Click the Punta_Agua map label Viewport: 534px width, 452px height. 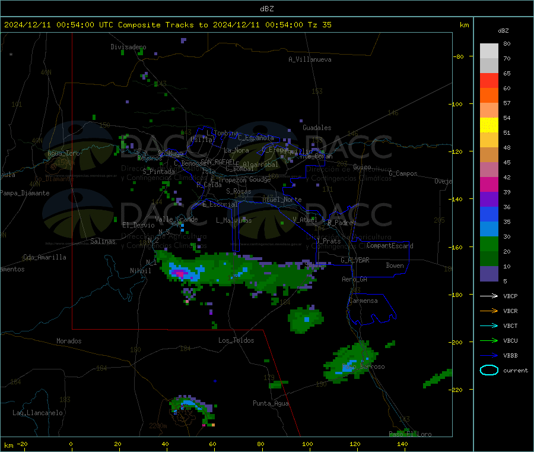(x=271, y=403)
